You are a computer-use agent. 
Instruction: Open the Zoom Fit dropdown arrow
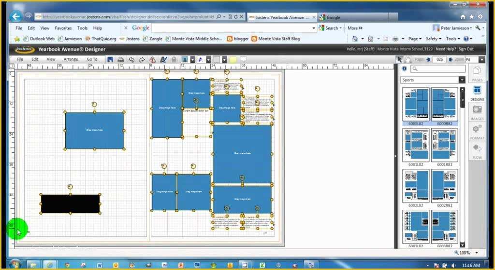pos(482,59)
